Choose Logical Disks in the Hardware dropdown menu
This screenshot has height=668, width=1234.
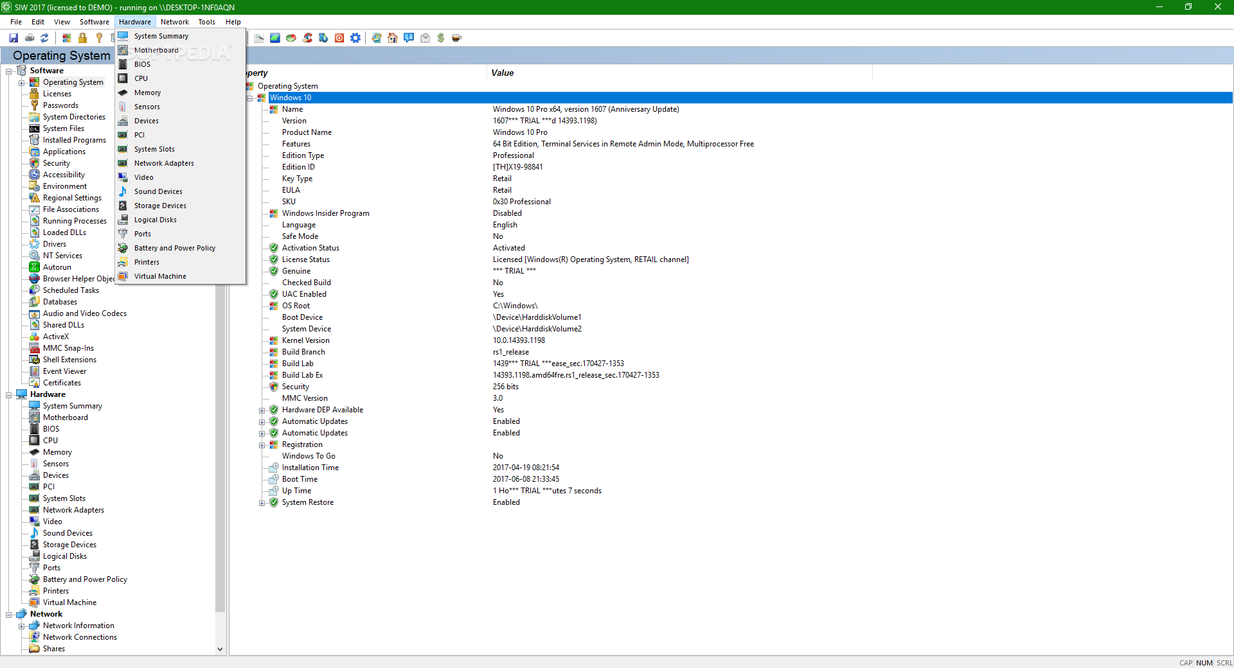181,220
